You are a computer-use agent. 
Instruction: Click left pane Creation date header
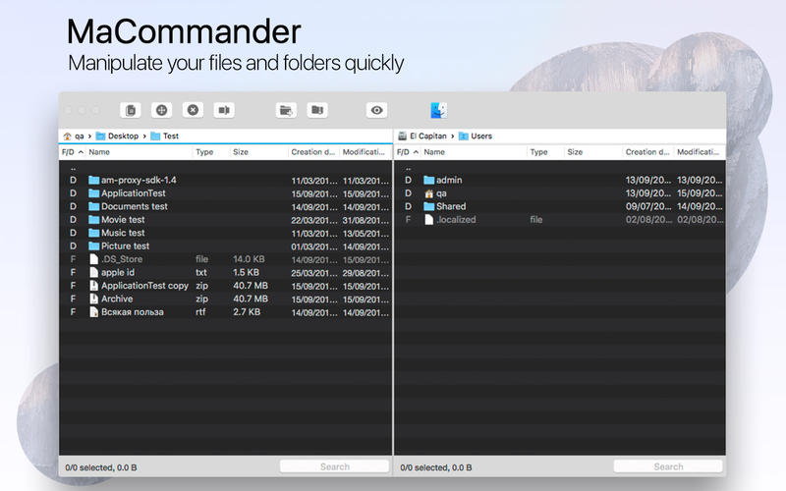coord(313,152)
